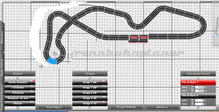The image size is (219, 112).
Task: Collapse the Virages panel using its header arrows
Action: 90,78
